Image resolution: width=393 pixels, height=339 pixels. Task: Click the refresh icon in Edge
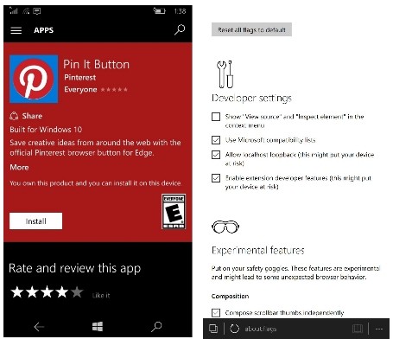(234, 329)
